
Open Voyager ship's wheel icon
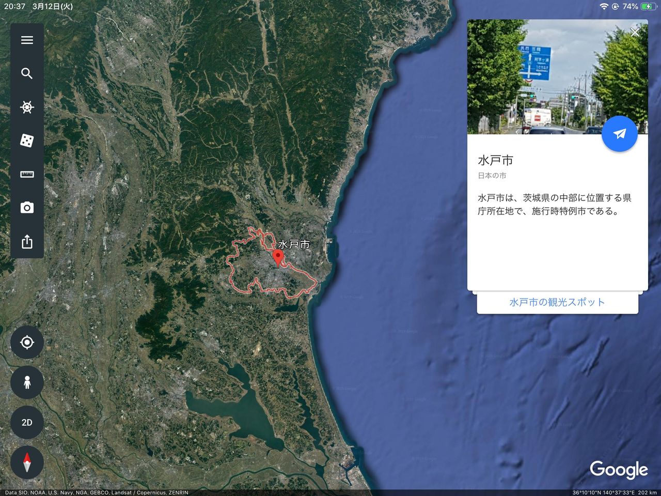tap(27, 107)
